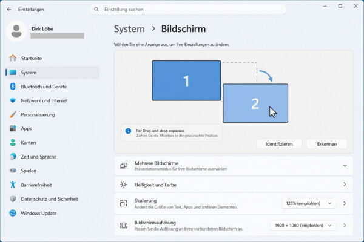The height and width of the screenshot is (242, 364).
Task: Maximize the Einstellungen window
Action: (x=340, y=6)
